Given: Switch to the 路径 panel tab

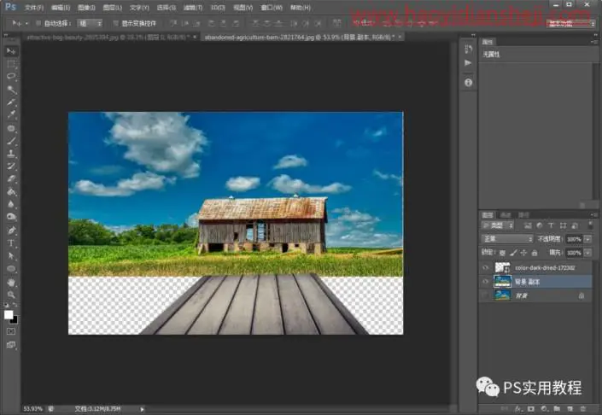Looking at the screenshot, I should (523, 215).
